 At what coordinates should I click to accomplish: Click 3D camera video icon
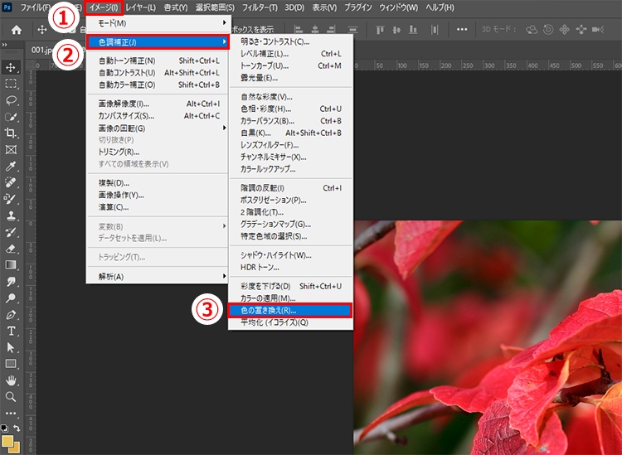coord(598,29)
